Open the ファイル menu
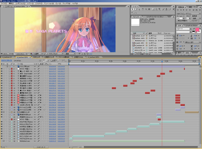This screenshot has width=202, height=149. pos(4,3)
